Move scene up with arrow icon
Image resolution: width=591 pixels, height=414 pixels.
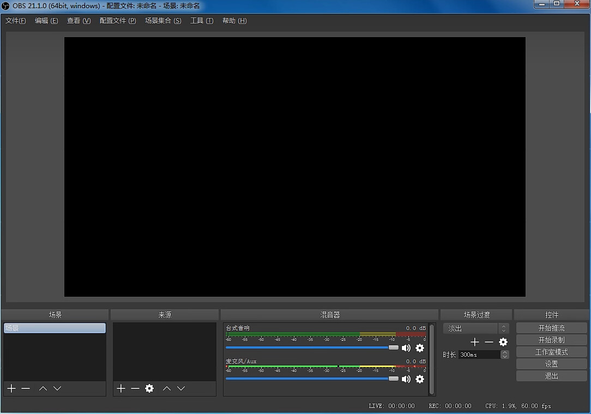click(43, 388)
